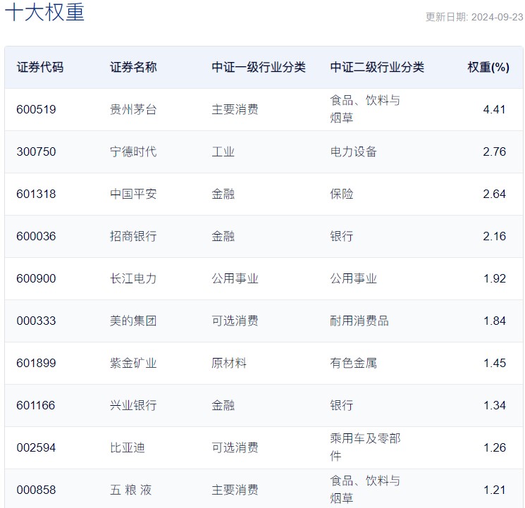
Task: Select the name 美的集团
Action: [133, 321]
